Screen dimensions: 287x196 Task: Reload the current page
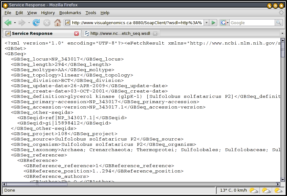(36, 23)
